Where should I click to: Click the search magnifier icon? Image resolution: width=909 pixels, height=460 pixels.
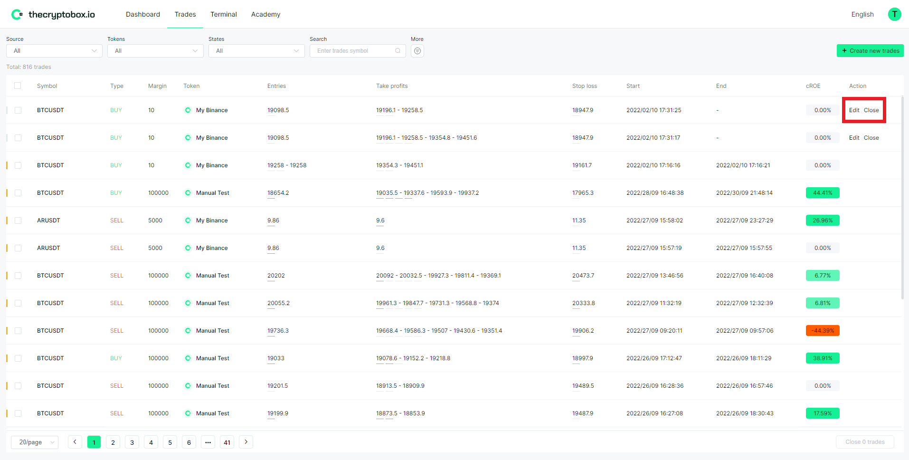pos(398,51)
